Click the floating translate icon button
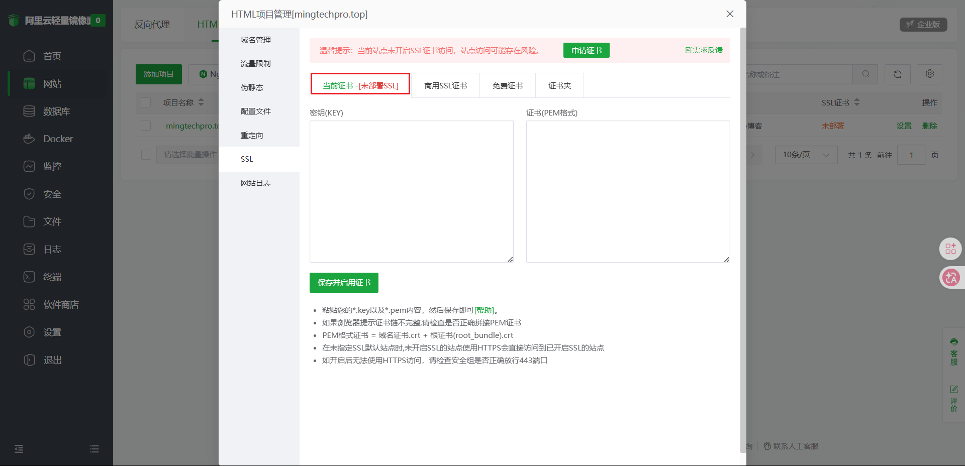 point(951,277)
